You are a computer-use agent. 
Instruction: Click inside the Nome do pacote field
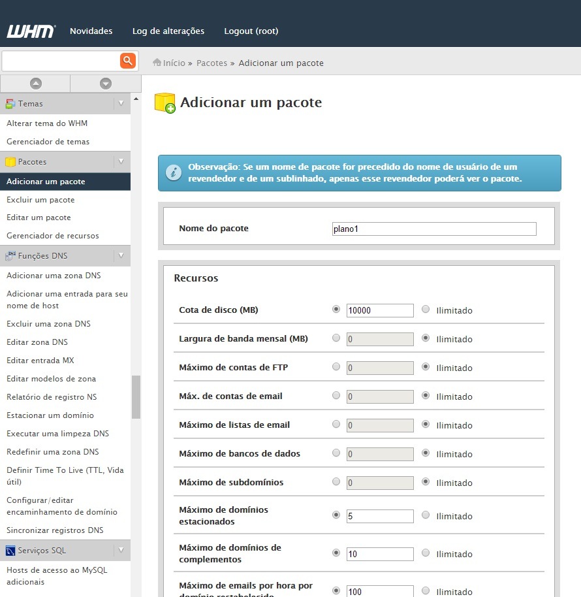pos(433,229)
